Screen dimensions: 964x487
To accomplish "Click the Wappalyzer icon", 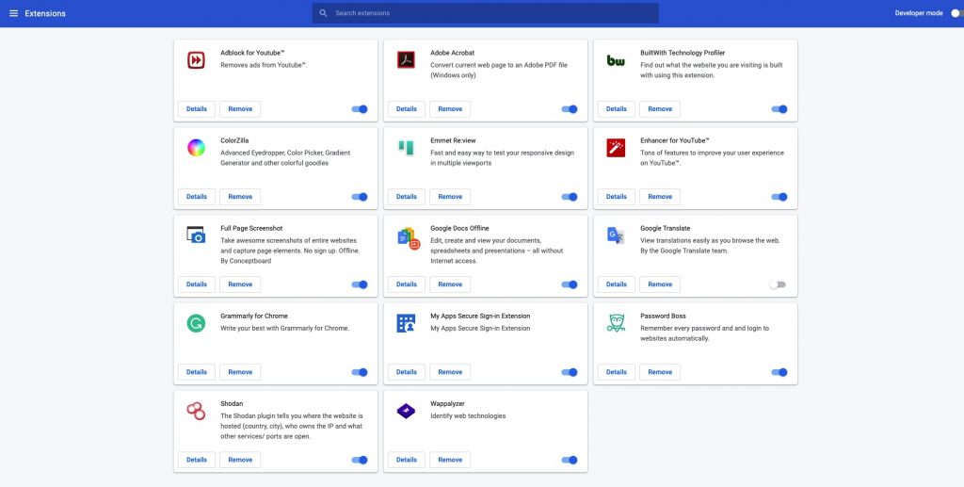I will pos(406,411).
